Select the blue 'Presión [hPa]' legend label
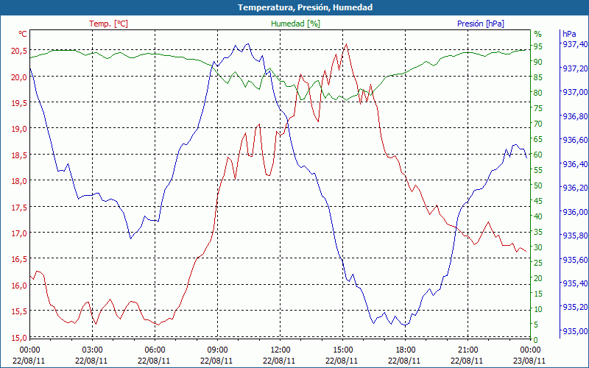The height and width of the screenshot is (368, 589). pyautogui.click(x=481, y=24)
